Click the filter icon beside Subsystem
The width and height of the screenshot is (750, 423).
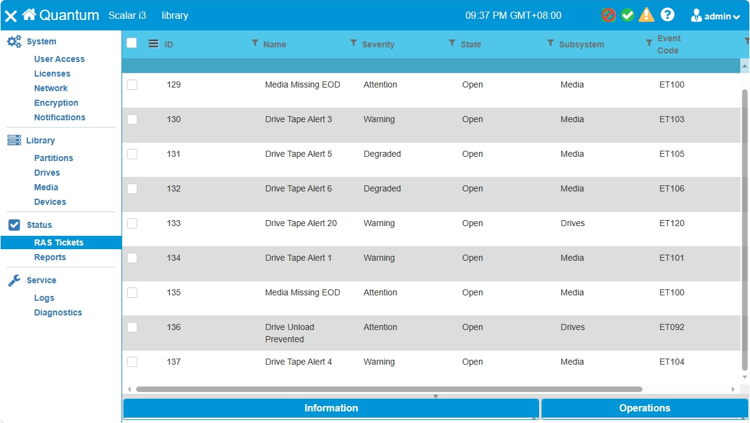click(550, 43)
